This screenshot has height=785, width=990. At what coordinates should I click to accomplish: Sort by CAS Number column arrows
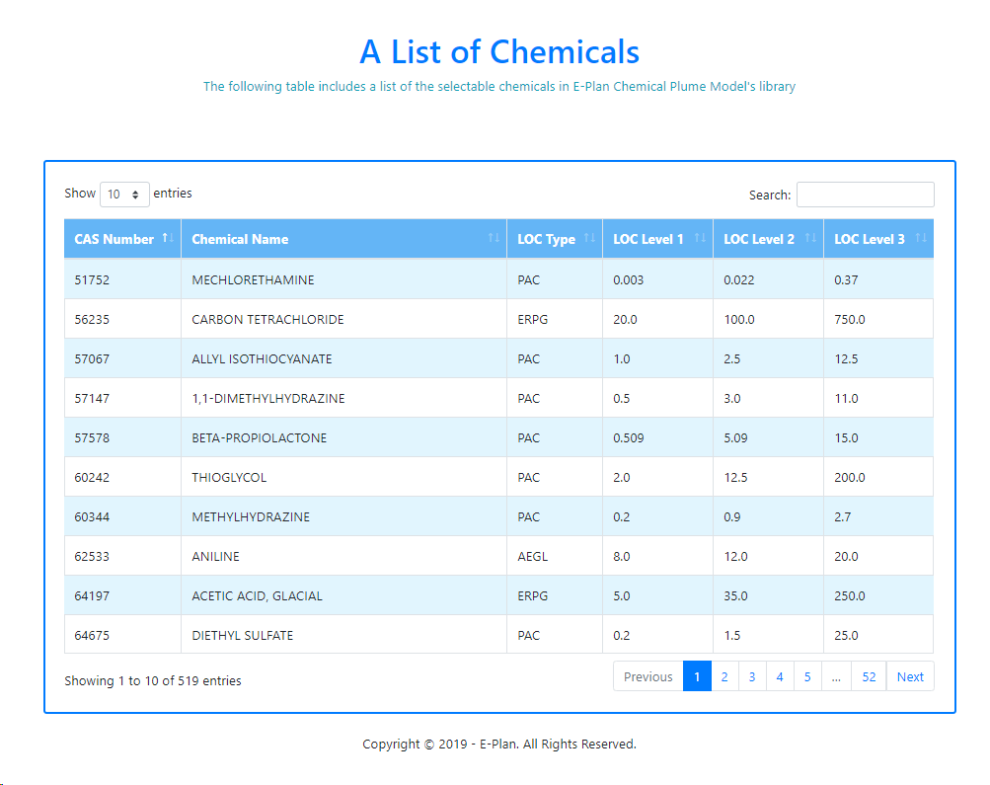(x=168, y=238)
